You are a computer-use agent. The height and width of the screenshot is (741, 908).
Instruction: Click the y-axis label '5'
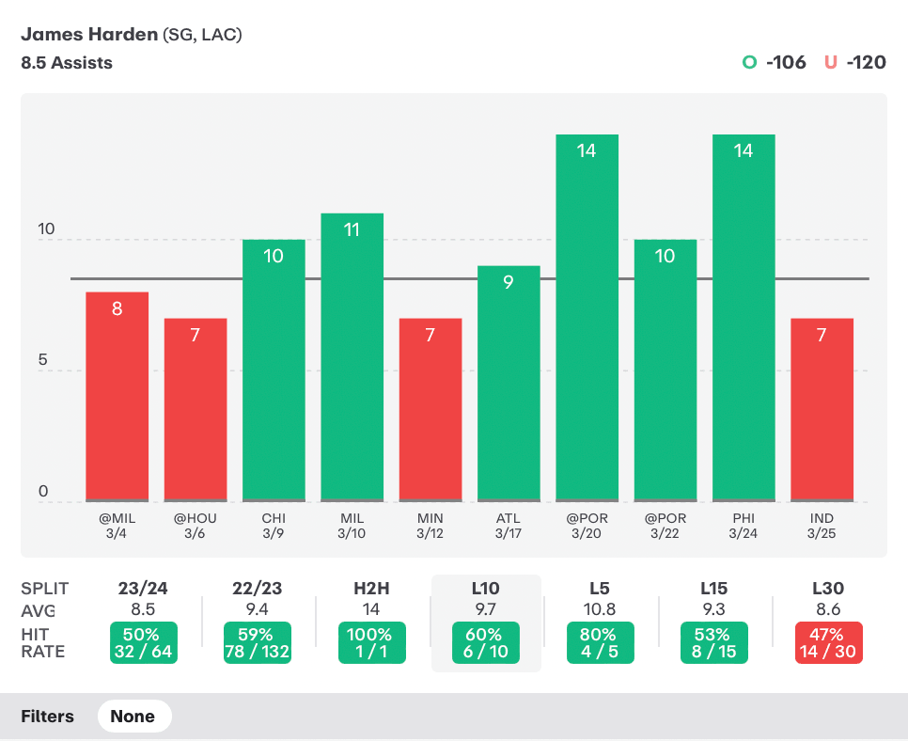click(43, 360)
